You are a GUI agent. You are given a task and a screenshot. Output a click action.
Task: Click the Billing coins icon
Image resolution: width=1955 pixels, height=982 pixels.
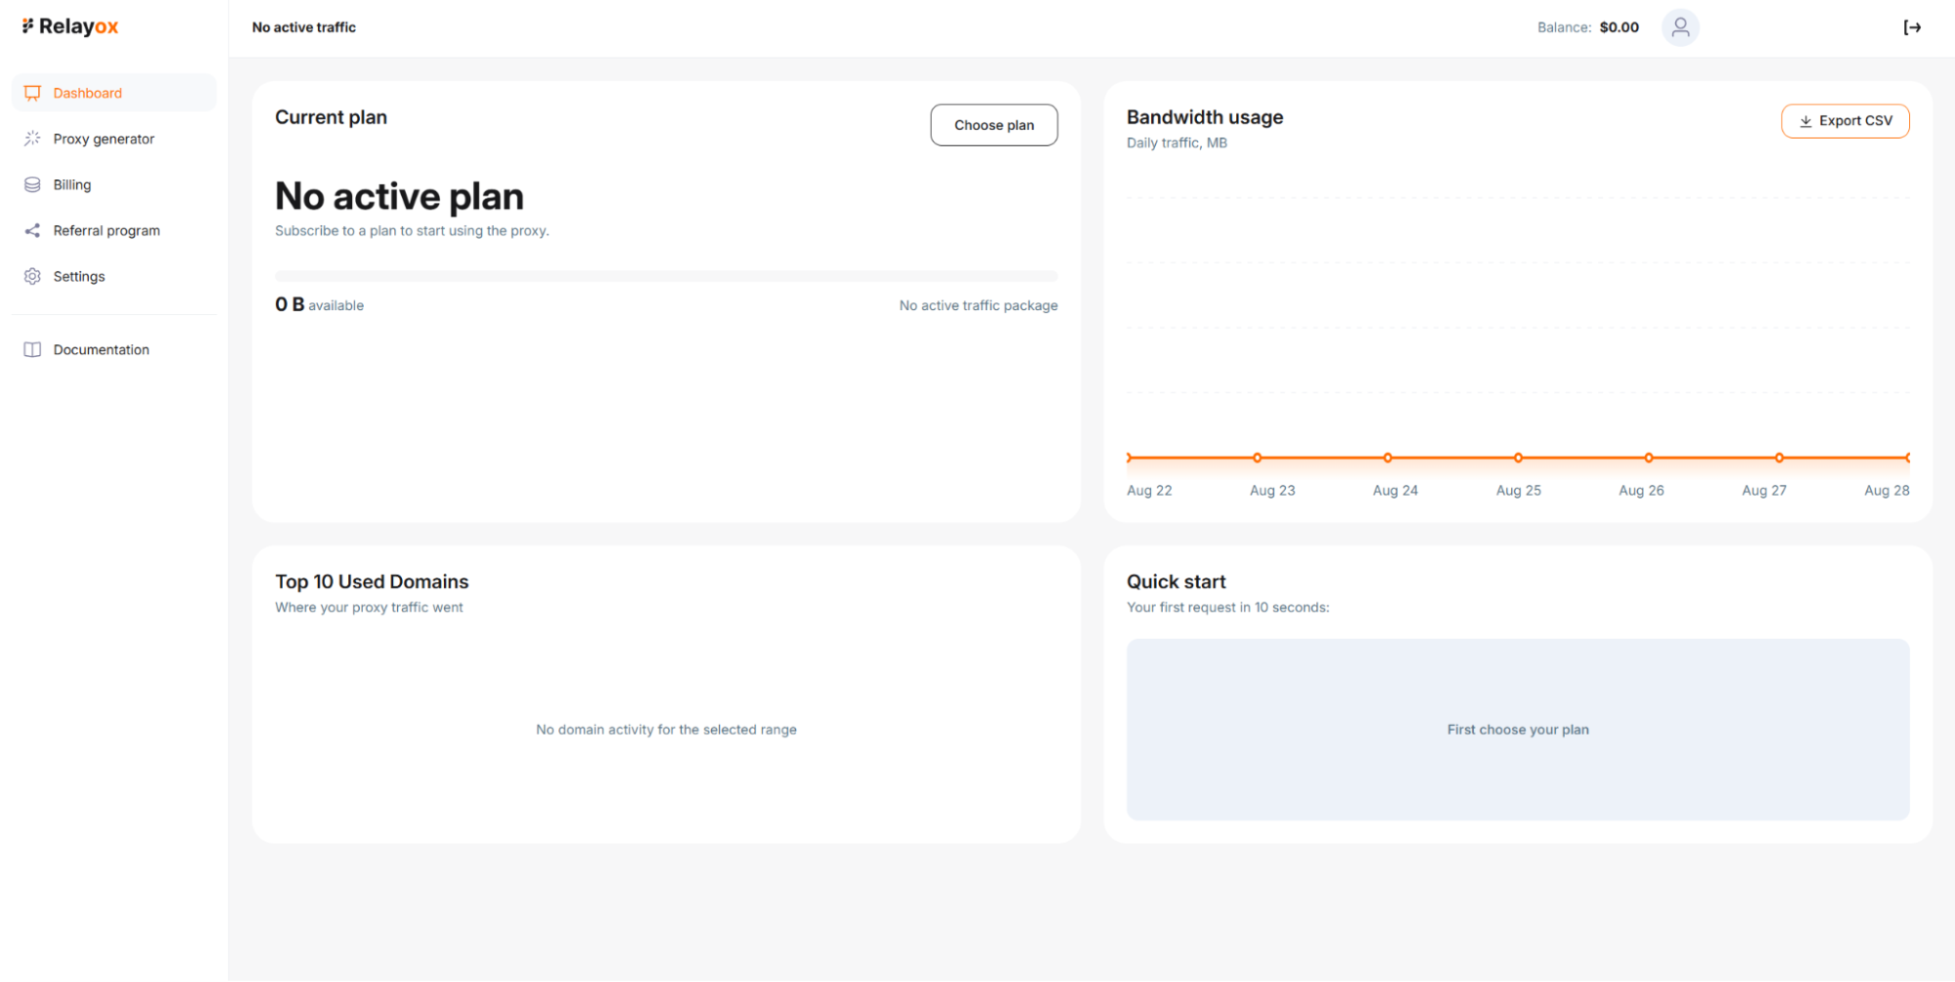(x=32, y=185)
